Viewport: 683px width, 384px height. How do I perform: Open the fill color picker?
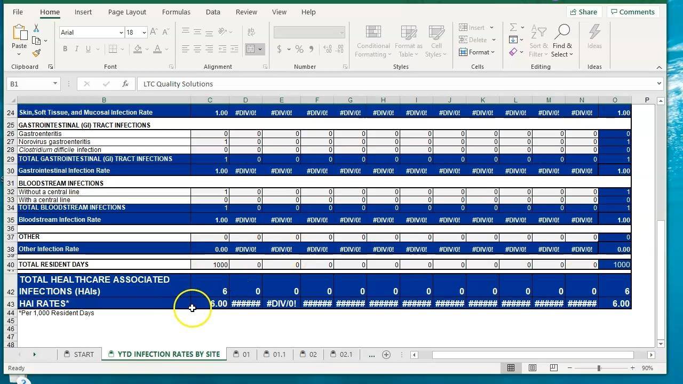pos(148,49)
